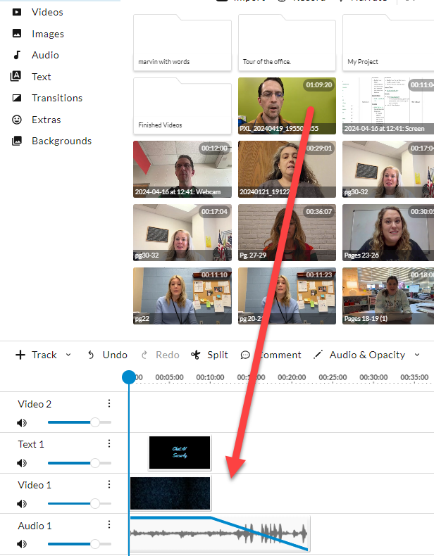This screenshot has height=556, width=434.
Task: Open Video 2 track options menu
Action: coord(109,403)
